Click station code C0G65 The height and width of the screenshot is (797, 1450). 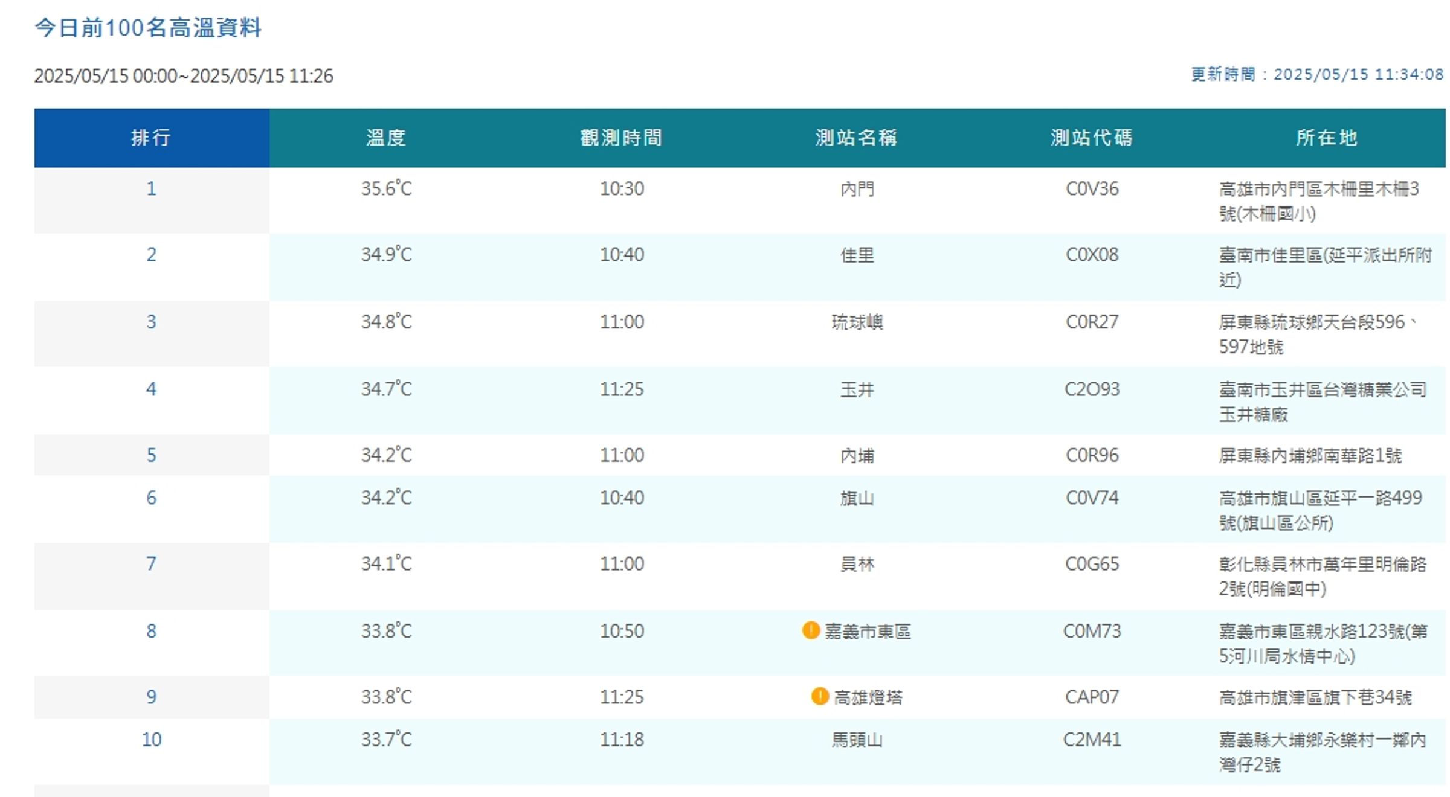click(1092, 564)
